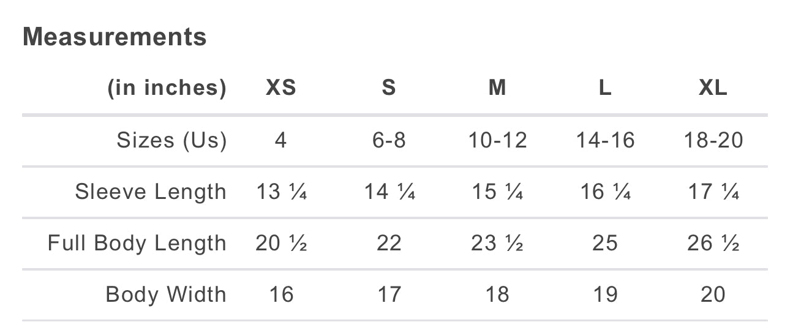Click body width 20 value
This screenshot has height=333, width=790.
(713, 295)
